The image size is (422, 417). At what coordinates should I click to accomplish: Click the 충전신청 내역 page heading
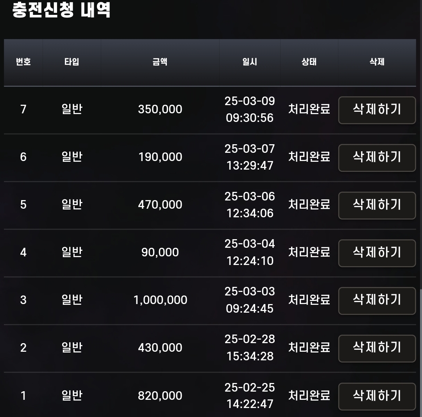pos(61,10)
